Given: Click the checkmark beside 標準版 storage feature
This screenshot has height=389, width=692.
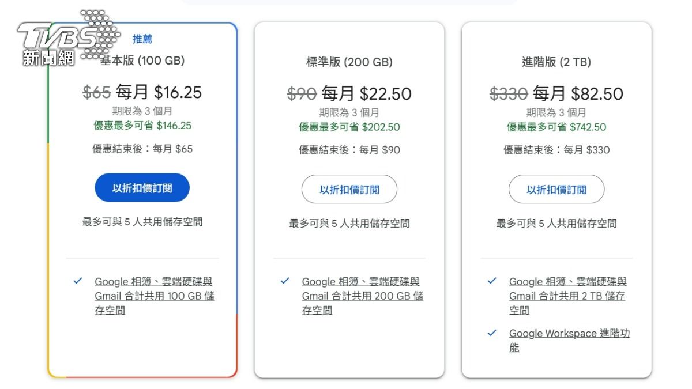Looking at the screenshot, I should [284, 281].
